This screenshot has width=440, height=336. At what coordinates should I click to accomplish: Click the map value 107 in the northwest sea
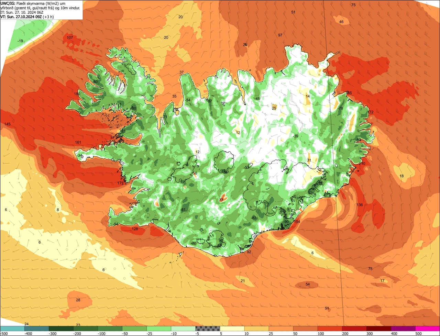pos(70,37)
